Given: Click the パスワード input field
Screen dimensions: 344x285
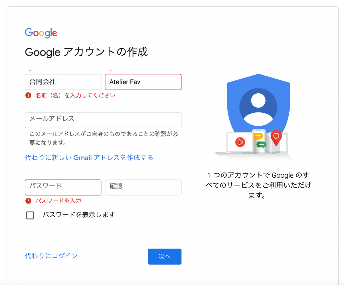Looking at the screenshot, I should tap(63, 187).
